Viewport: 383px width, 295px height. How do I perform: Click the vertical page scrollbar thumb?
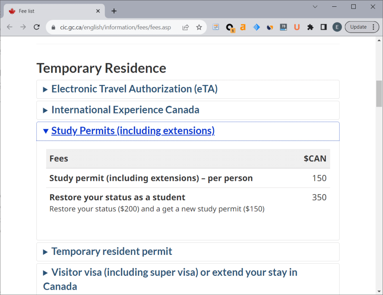click(379, 94)
